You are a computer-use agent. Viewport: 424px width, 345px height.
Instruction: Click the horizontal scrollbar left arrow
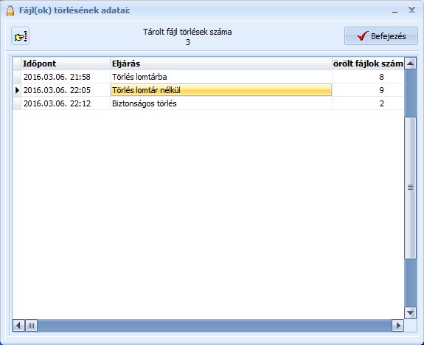[x=18, y=325]
